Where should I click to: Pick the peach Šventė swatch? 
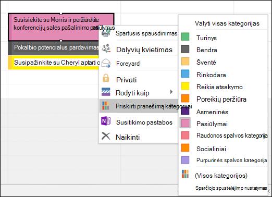pos(185,61)
